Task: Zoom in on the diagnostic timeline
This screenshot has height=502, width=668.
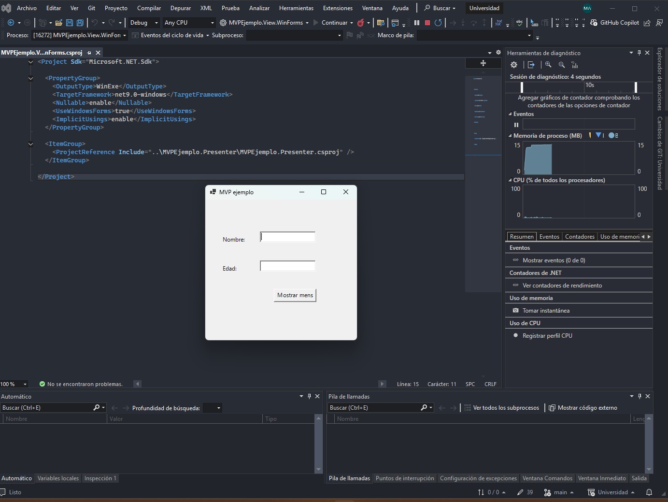Action: pyautogui.click(x=548, y=65)
